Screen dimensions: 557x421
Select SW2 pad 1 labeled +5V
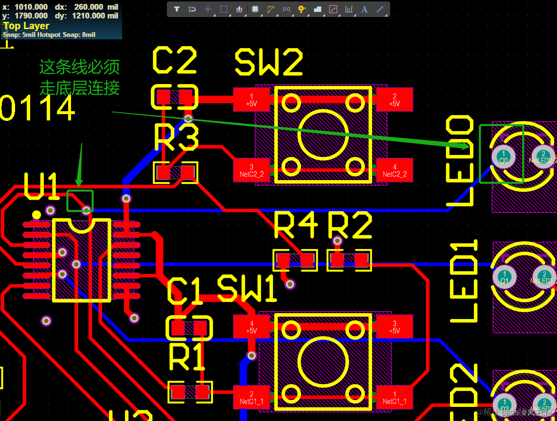(x=252, y=100)
